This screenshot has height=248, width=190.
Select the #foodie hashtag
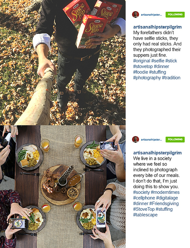141,72
